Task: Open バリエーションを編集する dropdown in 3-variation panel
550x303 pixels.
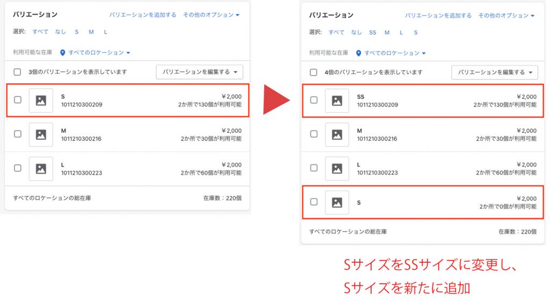Action: pyautogui.click(x=199, y=72)
